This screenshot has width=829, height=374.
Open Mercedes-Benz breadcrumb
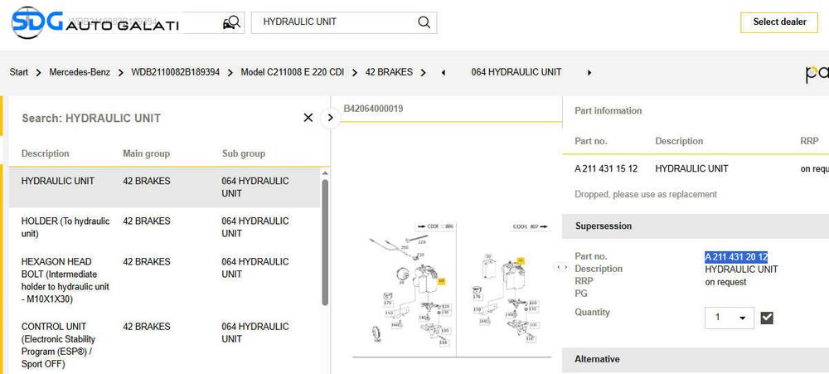(80, 72)
